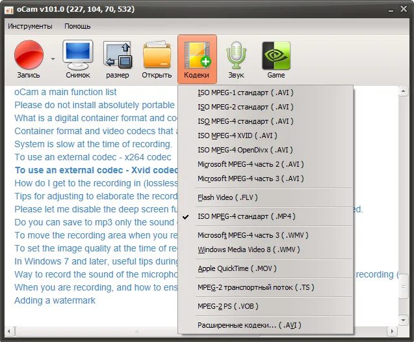Choose Flash Video (.FLV) format

point(266,197)
